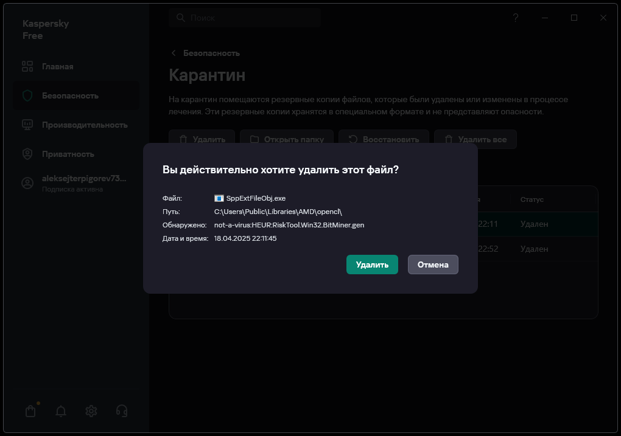This screenshot has width=621, height=436.
Task: Open Приватность in the sidebar
Action: coord(76,154)
